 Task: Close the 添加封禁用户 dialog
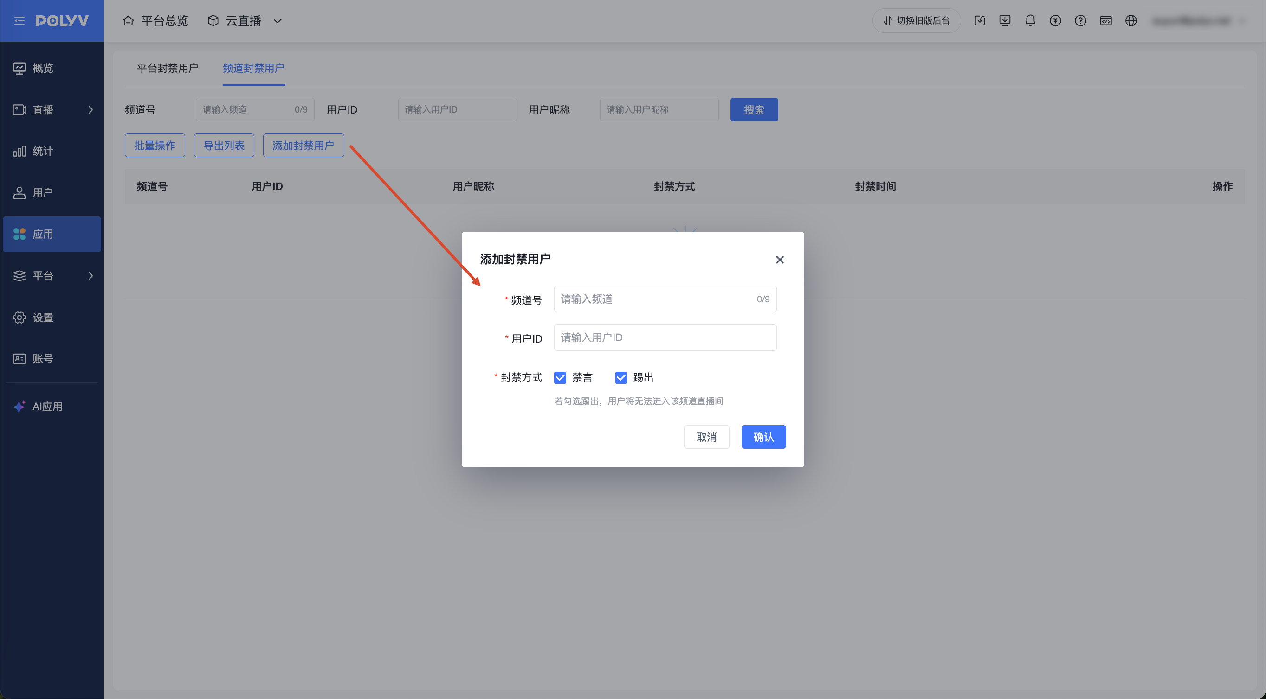[780, 260]
